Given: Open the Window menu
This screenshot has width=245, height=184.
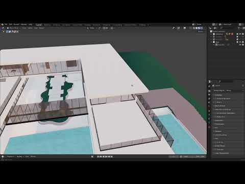Looking at the screenshot, I should (x=24, y=25).
